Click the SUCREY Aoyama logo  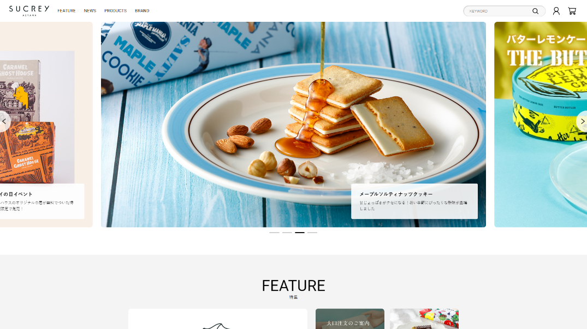(29, 10)
